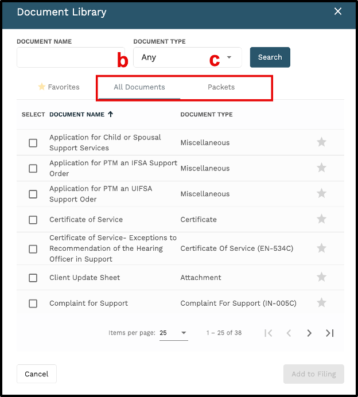Close Document Library with X icon
This screenshot has height=397, width=358.
click(338, 11)
